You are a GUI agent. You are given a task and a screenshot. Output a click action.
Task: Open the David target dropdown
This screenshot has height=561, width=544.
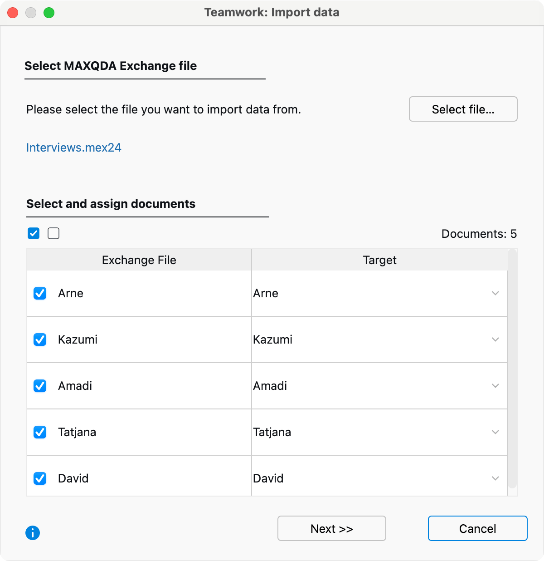495,478
